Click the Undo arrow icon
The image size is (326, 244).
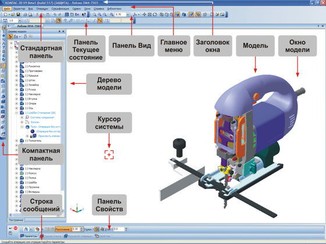(x=55, y=15)
